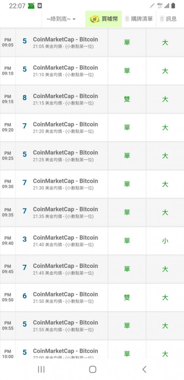
Task: Tap 大 in the 21:55 Bitcoin row
Action: (165, 326)
